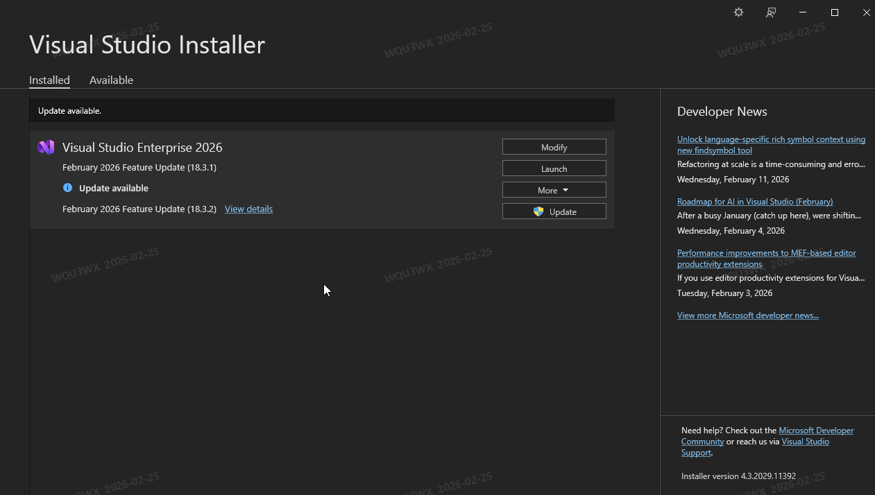Screen dimensions: 875x495
Task: Open Roadmap for AI in Visual Studio link
Action: 755,202
